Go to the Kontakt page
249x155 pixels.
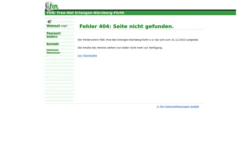tap(53, 44)
